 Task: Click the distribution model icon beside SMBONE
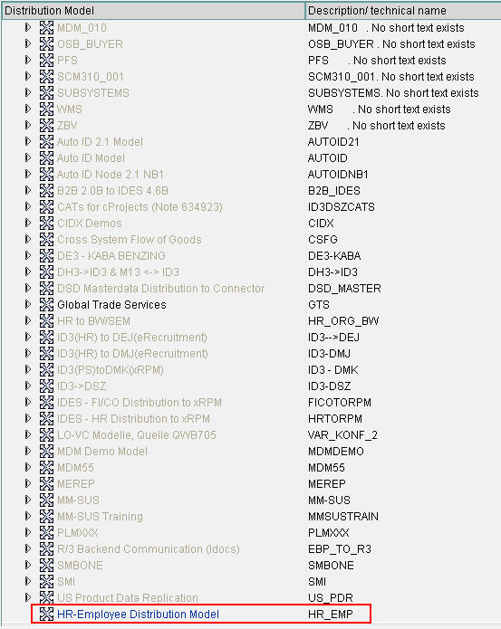coord(46,566)
